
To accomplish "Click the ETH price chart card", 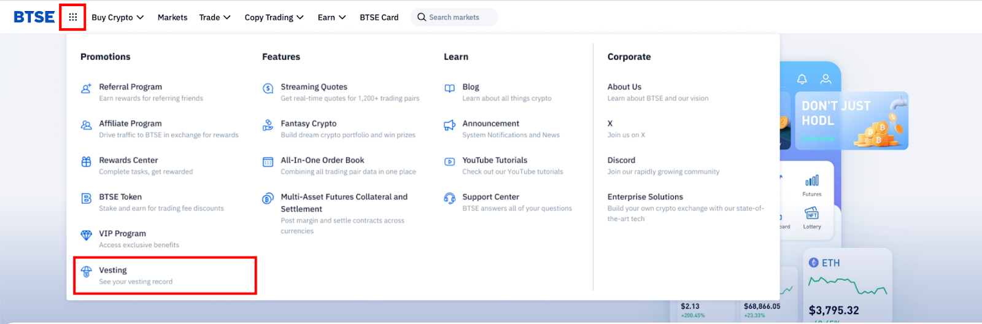I will (848, 286).
